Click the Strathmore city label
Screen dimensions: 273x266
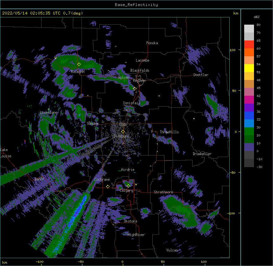[x=163, y=192]
